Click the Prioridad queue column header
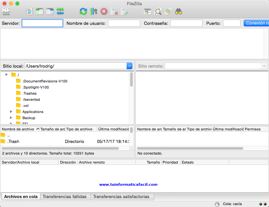 pos(170,162)
